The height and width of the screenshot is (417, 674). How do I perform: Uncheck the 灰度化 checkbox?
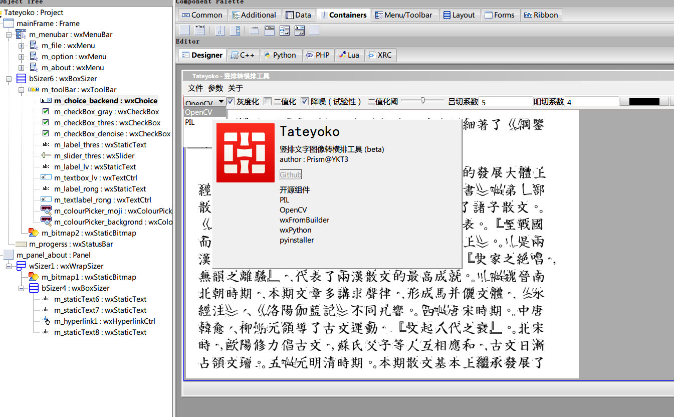coord(230,101)
